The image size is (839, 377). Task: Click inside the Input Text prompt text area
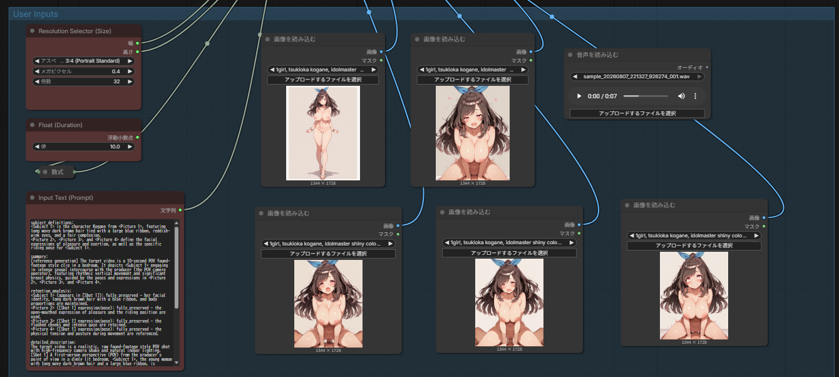pos(101,292)
